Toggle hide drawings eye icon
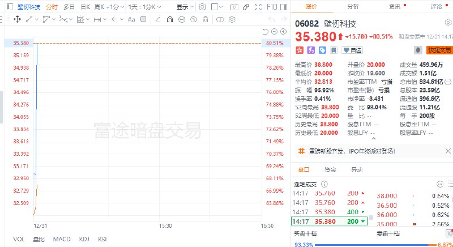Viewport: 453px width, 247px height. coord(194,19)
